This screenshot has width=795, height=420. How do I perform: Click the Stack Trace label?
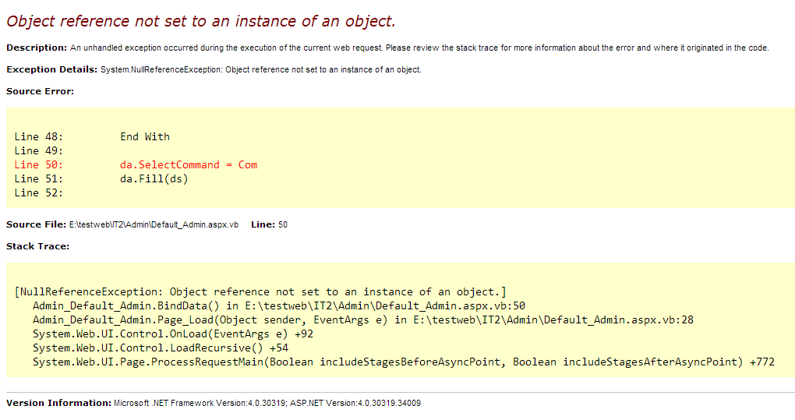point(37,246)
